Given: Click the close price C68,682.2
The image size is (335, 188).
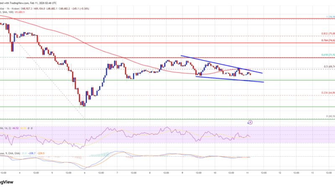Looking at the screenshot, I should (64, 9).
